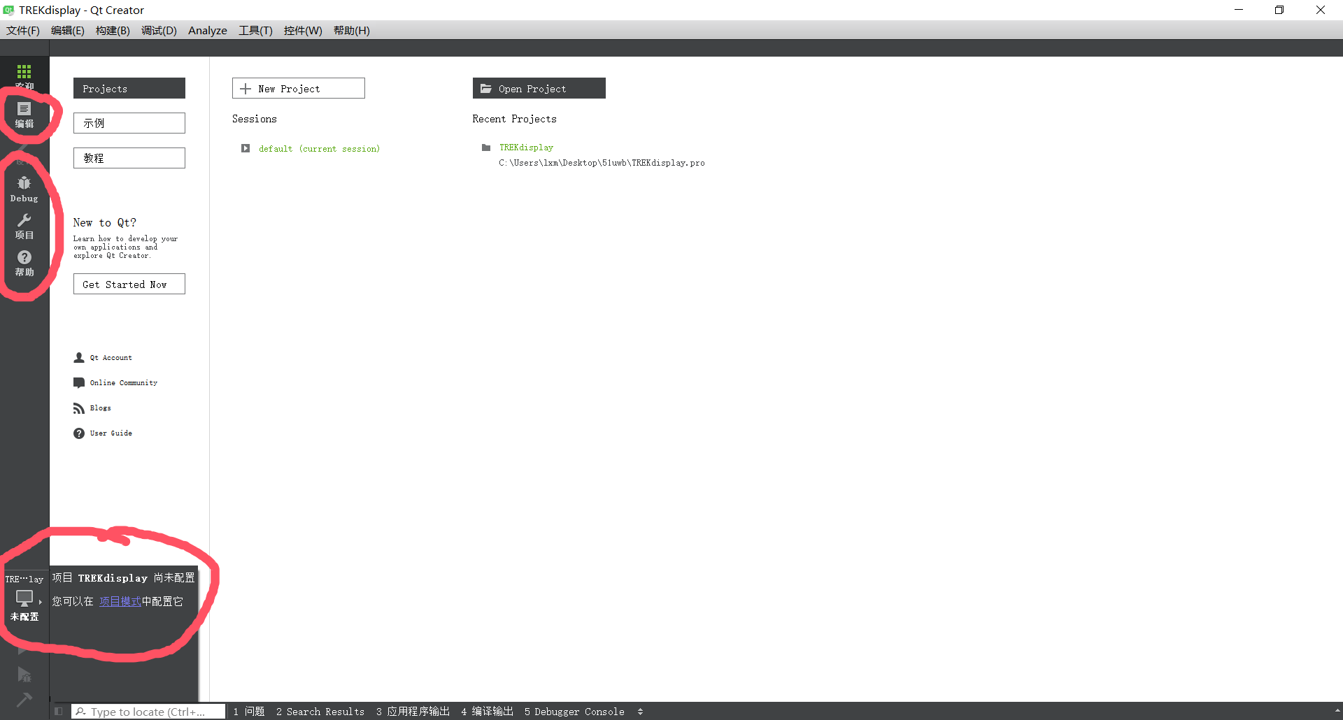Image resolution: width=1343 pixels, height=720 pixels.
Task: Click the 项目模式 link
Action: (120, 601)
